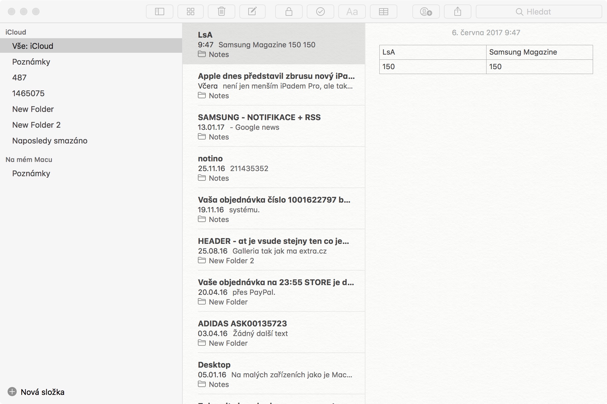Open the share menu icon
The height and width of the screenshot is (404, 607).
click(x=458, y=12)
